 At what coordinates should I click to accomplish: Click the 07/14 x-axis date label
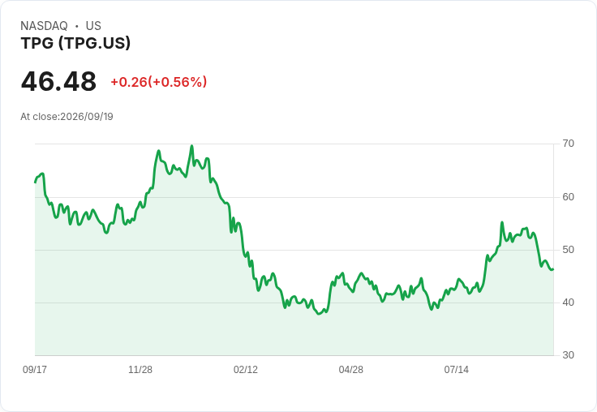click(456, 369)
